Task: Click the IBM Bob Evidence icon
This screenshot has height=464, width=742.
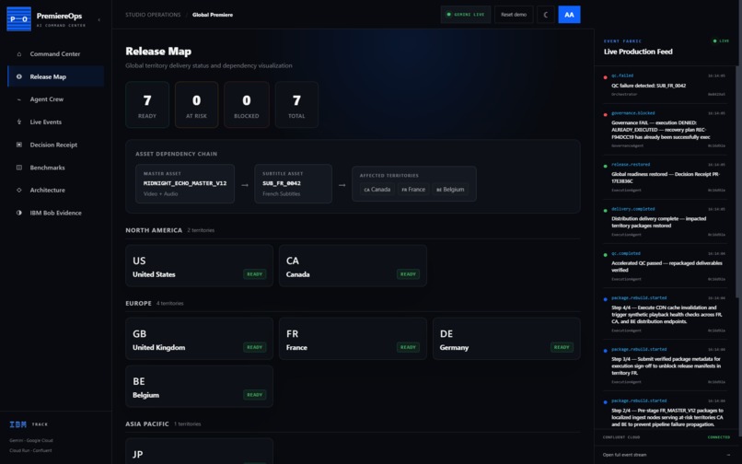Action: pos(19,213)
